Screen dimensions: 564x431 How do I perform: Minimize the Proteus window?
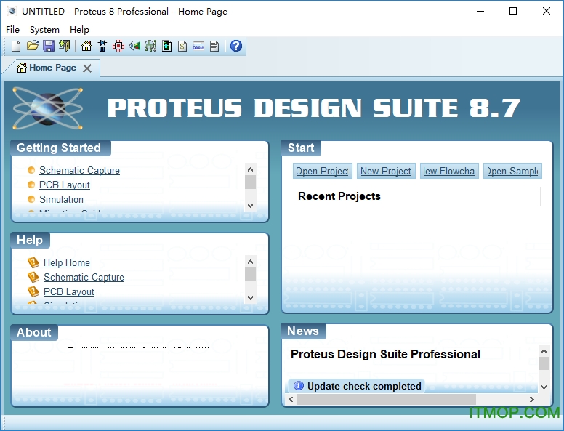tap(480, 11)
